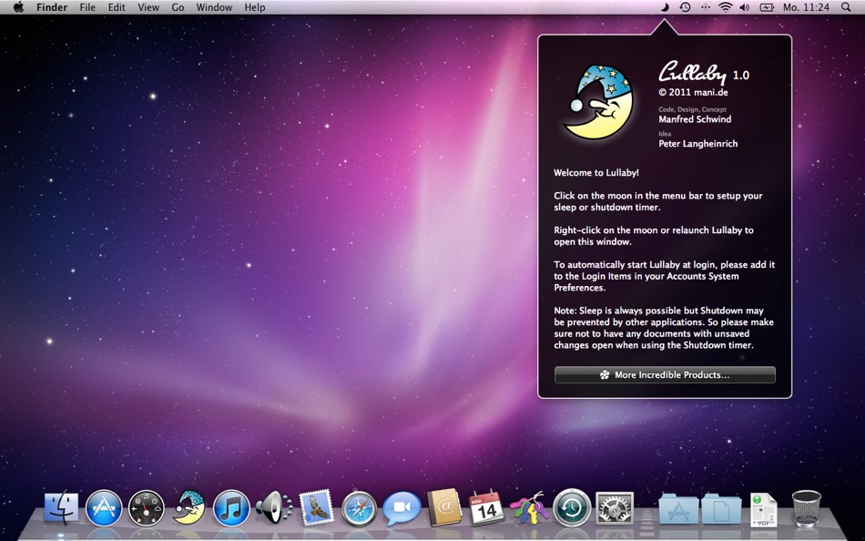Click the battery status icon
The width and height of the screenshot is (865, 541).
pos(767,7)
